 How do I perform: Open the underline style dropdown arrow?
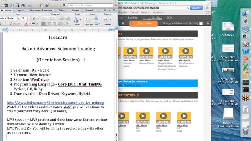coord(14,23)
